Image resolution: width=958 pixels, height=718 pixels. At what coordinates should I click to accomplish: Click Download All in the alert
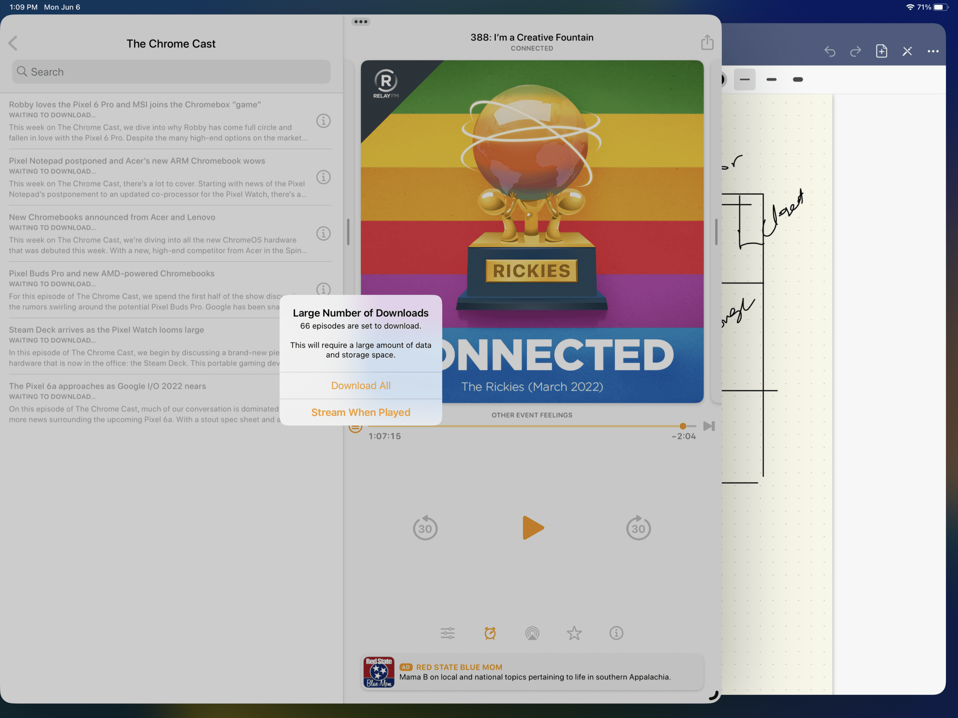pyautogui.click(x=361, y=385)
